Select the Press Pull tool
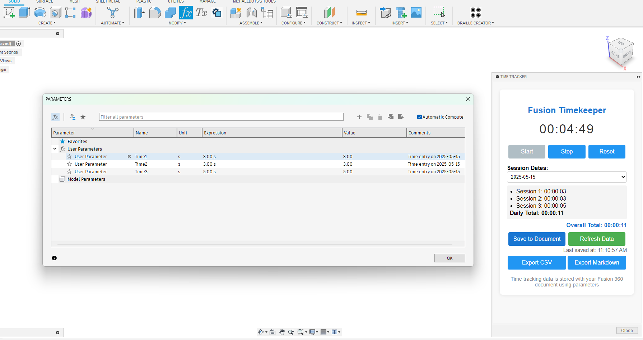This screenshot has height=340, width=643. 139,13
